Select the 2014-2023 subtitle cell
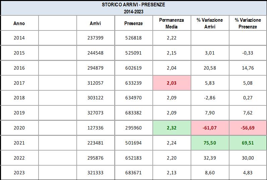Screen dimensions: 267x180 133,12
